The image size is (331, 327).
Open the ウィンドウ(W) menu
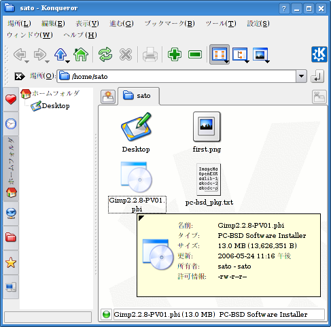pyautogui.click(x=30, y=35)
